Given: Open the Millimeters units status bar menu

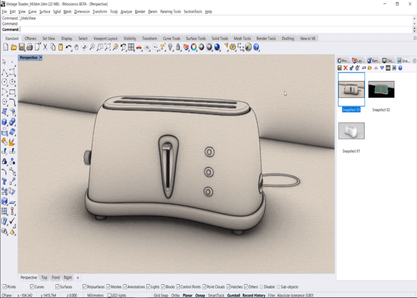Looking at the screenshot, I should (x=95, y=295).
